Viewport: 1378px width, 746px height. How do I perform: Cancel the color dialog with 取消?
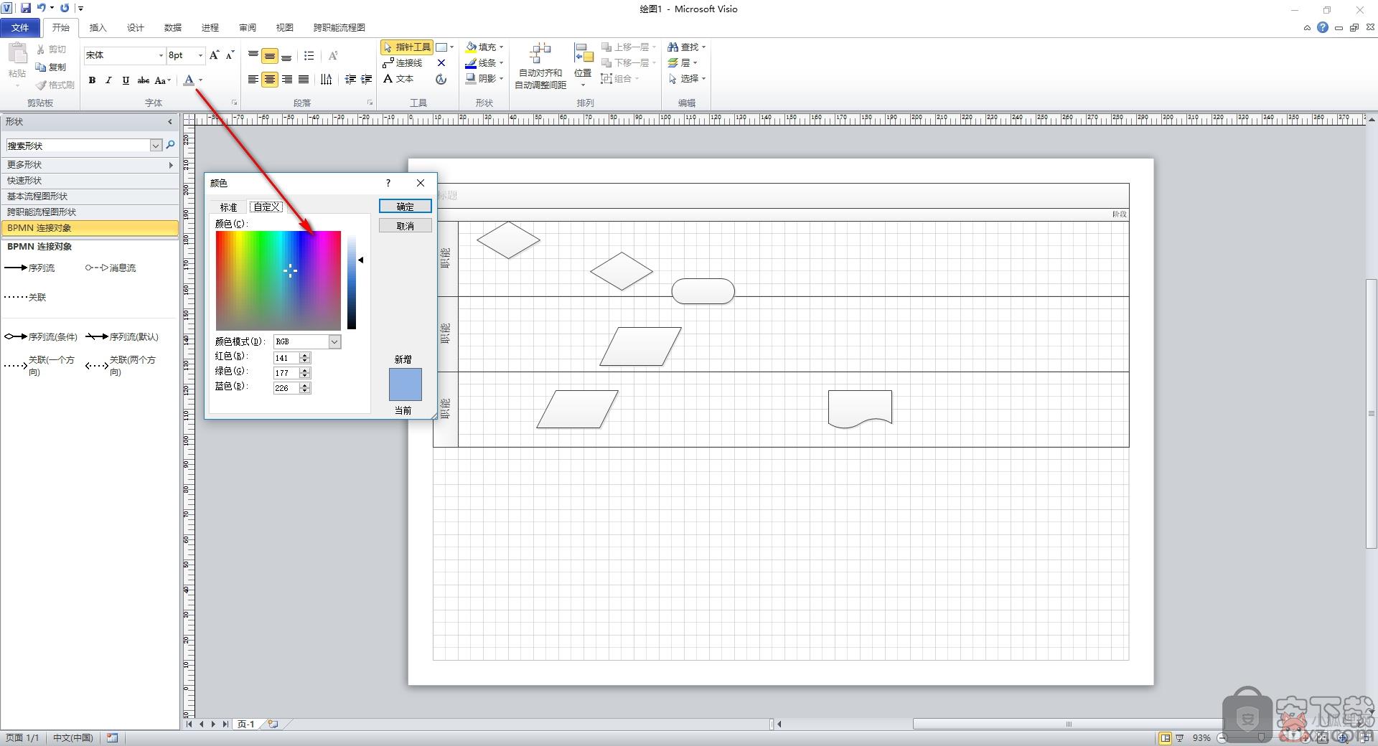(406, 226)
